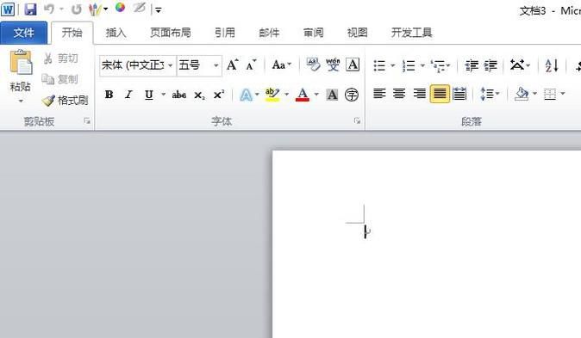Apply the red font color
The width and height of the screenshot is (581, 338).
click(x=303, y=95)
